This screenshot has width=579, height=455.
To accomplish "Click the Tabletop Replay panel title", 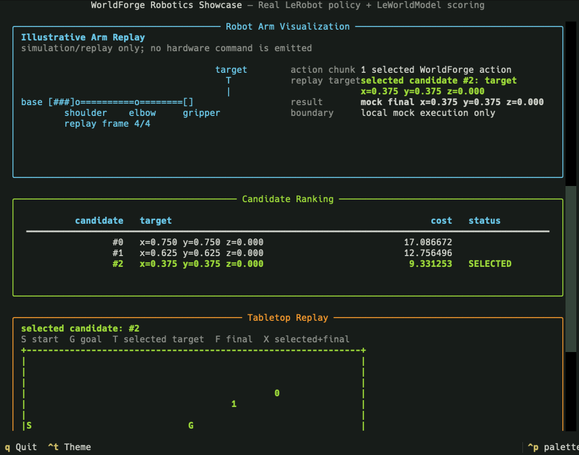I will tap(288, 318).
